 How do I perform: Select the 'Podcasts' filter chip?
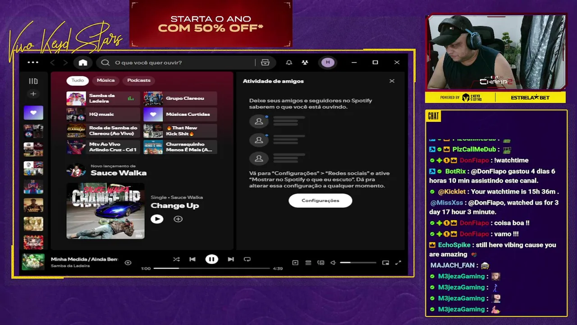pyautogui.click(x=139, y=80)
